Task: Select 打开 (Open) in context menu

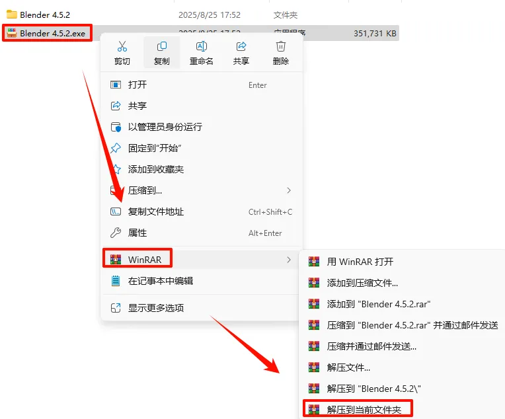Action: [x=202, y=85]
